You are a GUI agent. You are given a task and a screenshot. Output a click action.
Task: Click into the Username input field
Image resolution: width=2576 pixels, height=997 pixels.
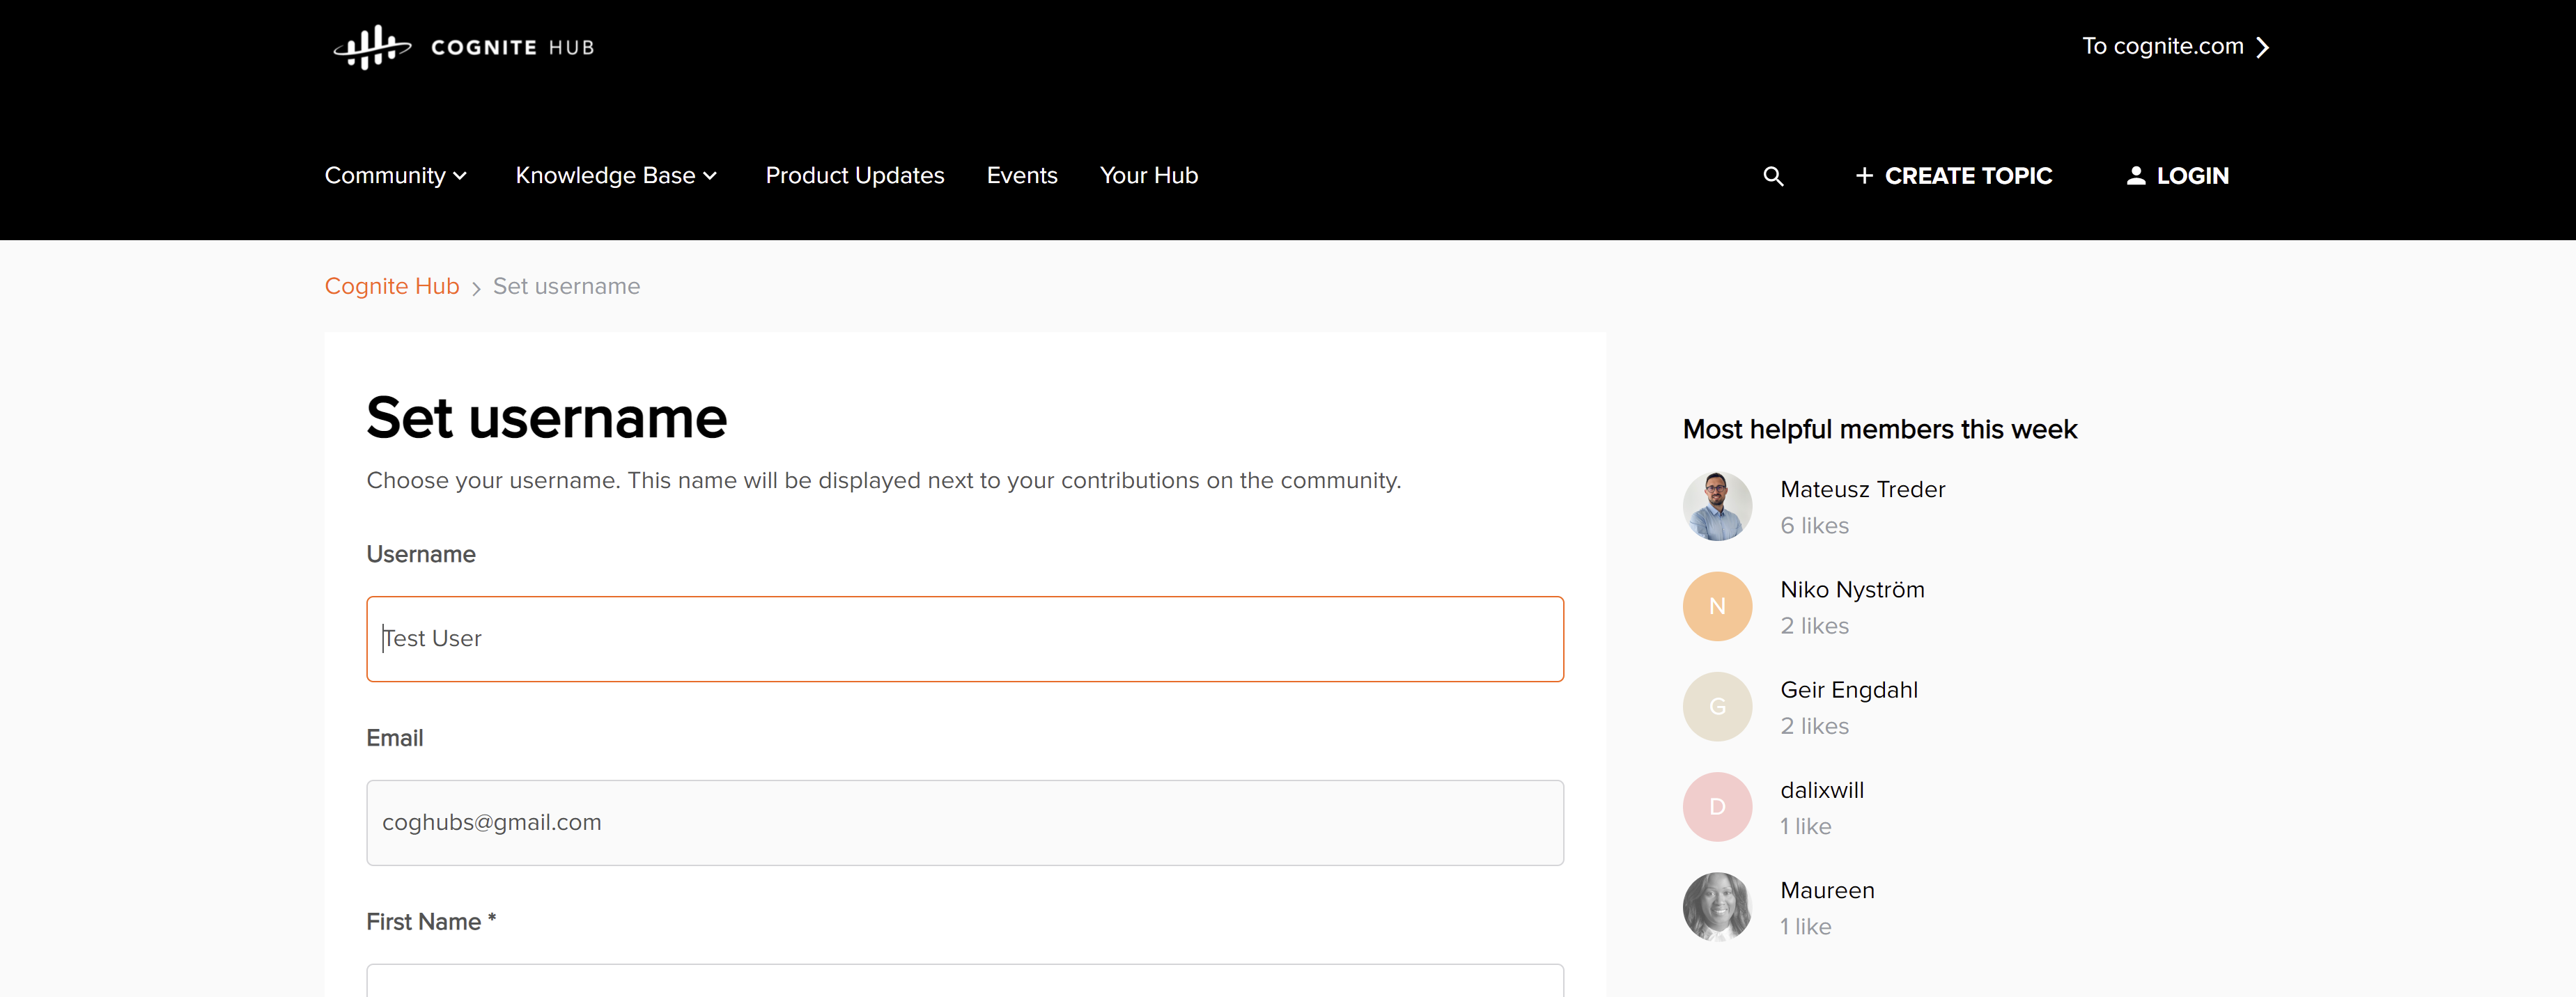(964, 639)
